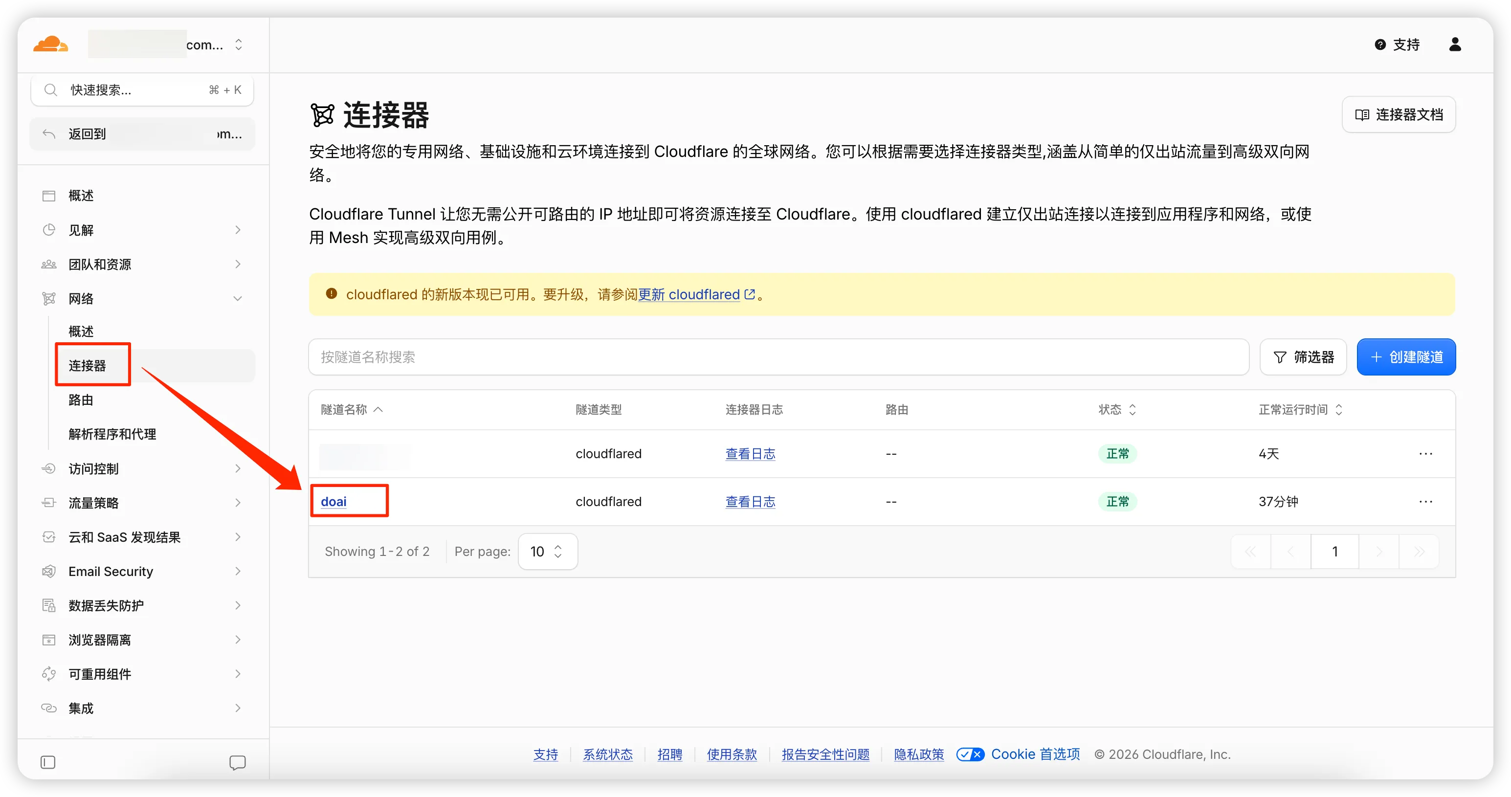Open 连接器文档 documentation button
This screenshot has width=1511, height=797.
pos(1399,114)
